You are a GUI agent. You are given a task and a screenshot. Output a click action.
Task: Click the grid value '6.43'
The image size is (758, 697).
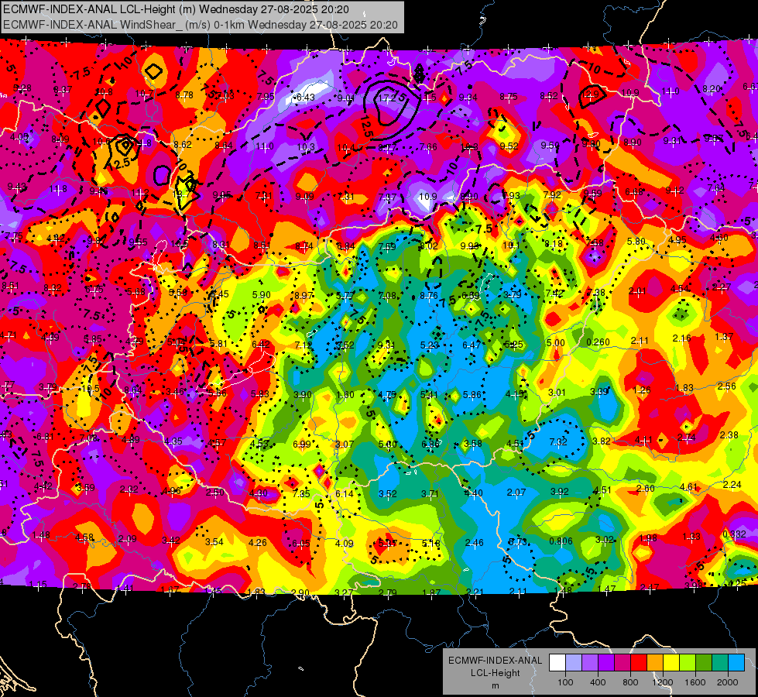(x=306, y=98)
